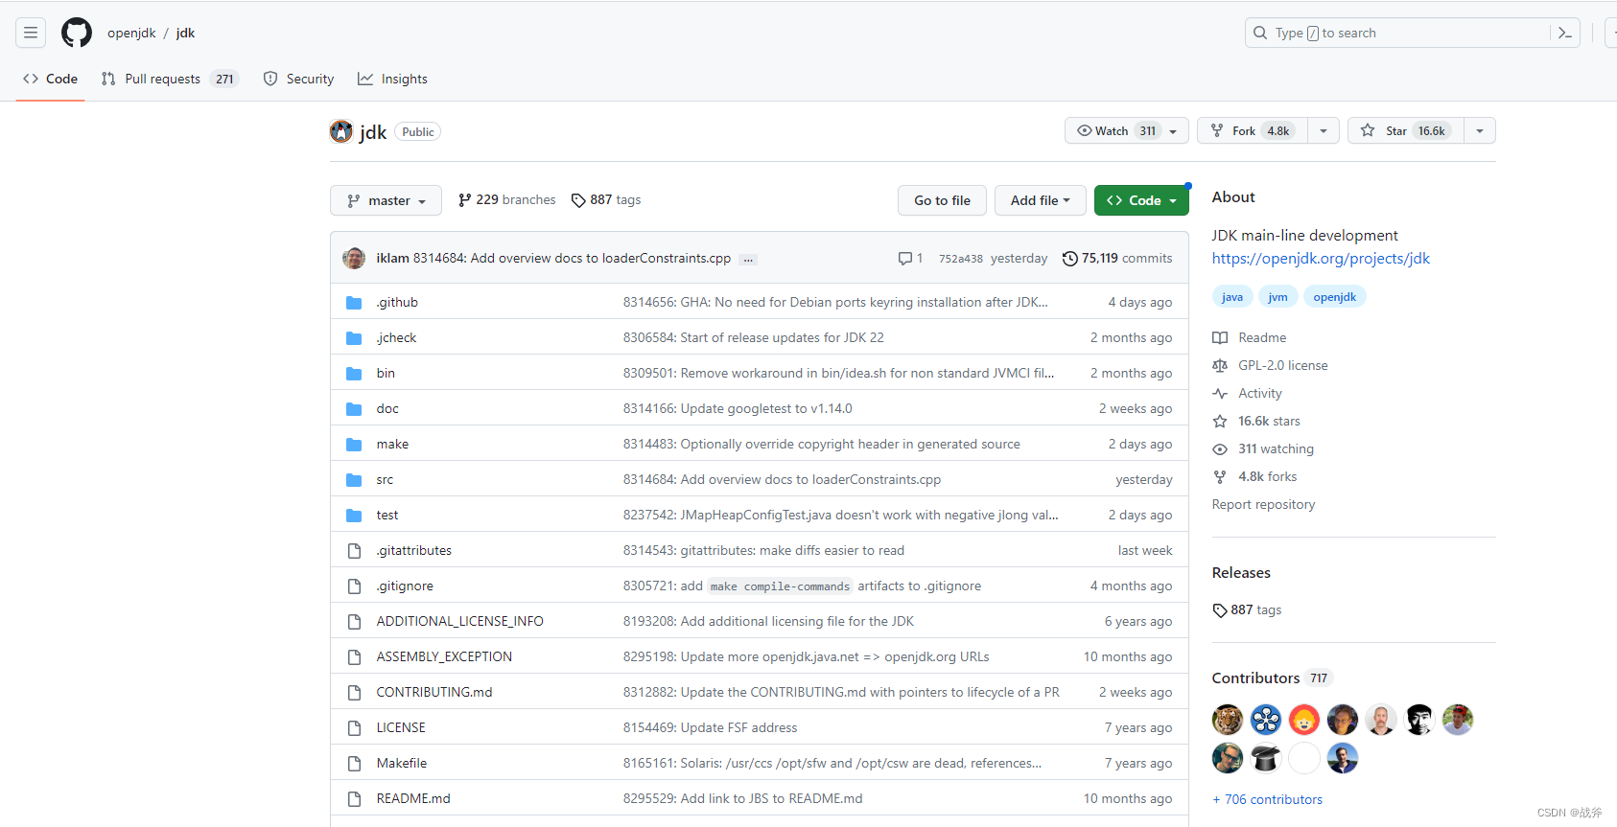Open the + 706 contributors link
This screenshot has width=1617, height=827.
tap(1267, 799)
